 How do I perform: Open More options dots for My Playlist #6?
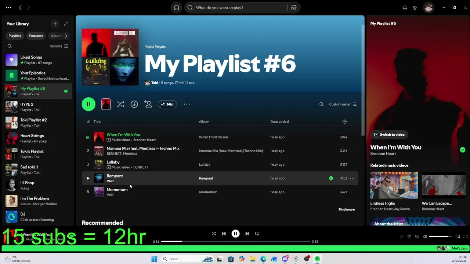(187, 104)
